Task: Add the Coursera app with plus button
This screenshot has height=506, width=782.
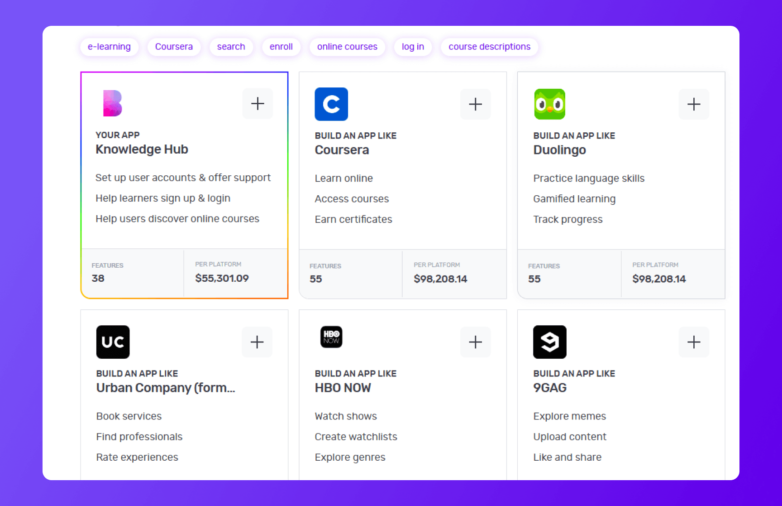Action: click(475, 104)
